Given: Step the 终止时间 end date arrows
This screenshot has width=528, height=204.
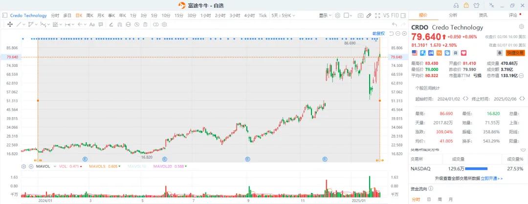Looking at the screenshot, I should coord(522,99).
